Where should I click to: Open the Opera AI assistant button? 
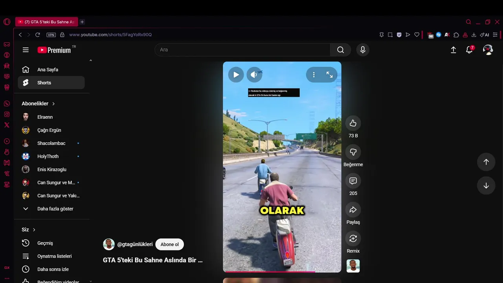[485, 35]
